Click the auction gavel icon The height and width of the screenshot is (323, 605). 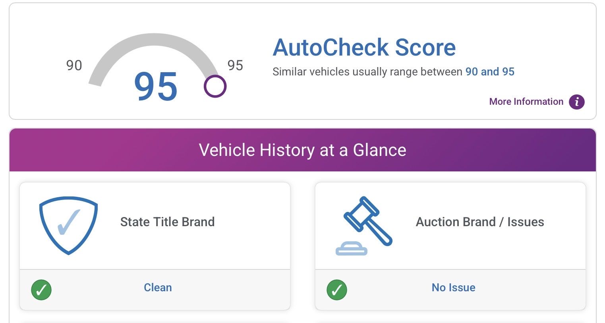click(x=367, y=221)
